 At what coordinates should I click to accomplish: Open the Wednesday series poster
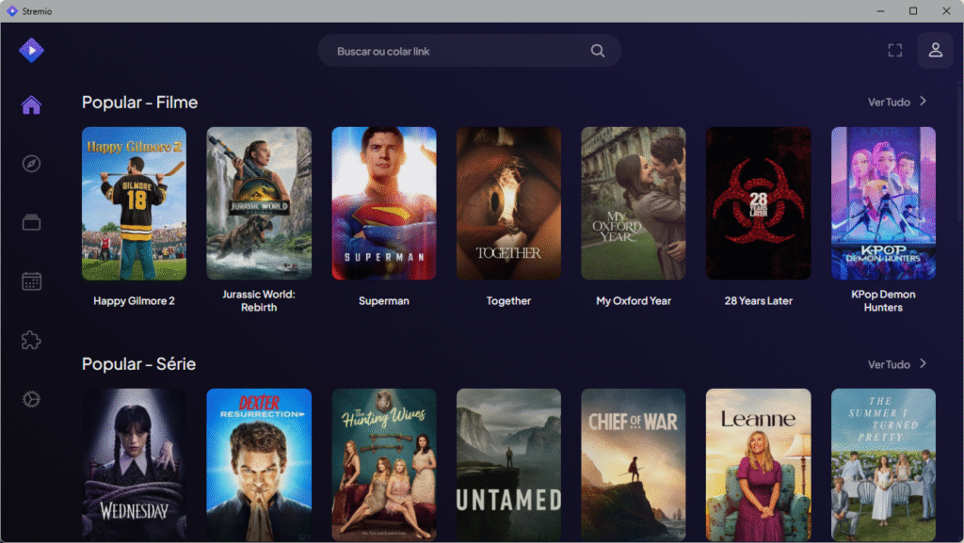pos(134,464)
